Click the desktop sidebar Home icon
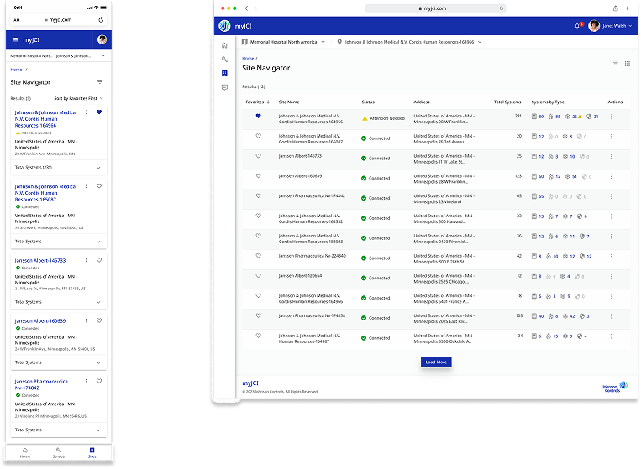641x469 pixels. coord(224,44)
